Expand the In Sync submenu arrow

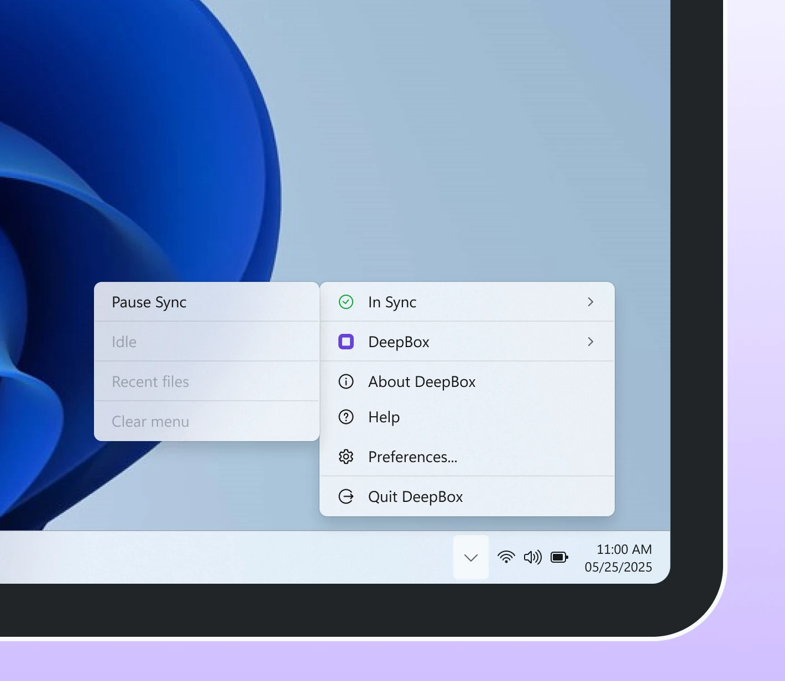tap(590, 302)
